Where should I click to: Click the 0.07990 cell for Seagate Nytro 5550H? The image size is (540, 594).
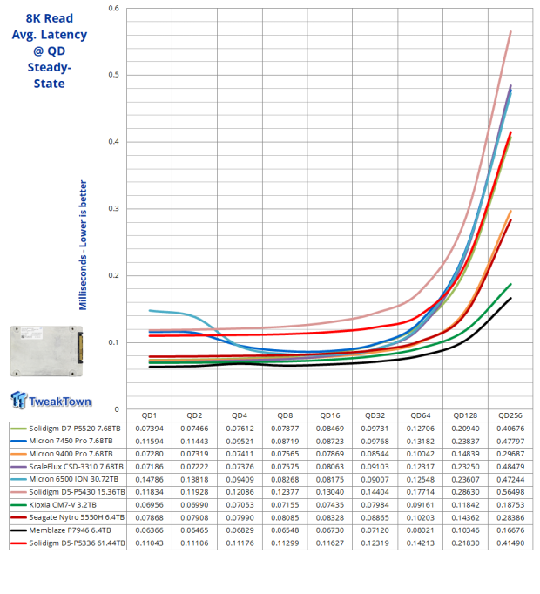coord(240,517)
